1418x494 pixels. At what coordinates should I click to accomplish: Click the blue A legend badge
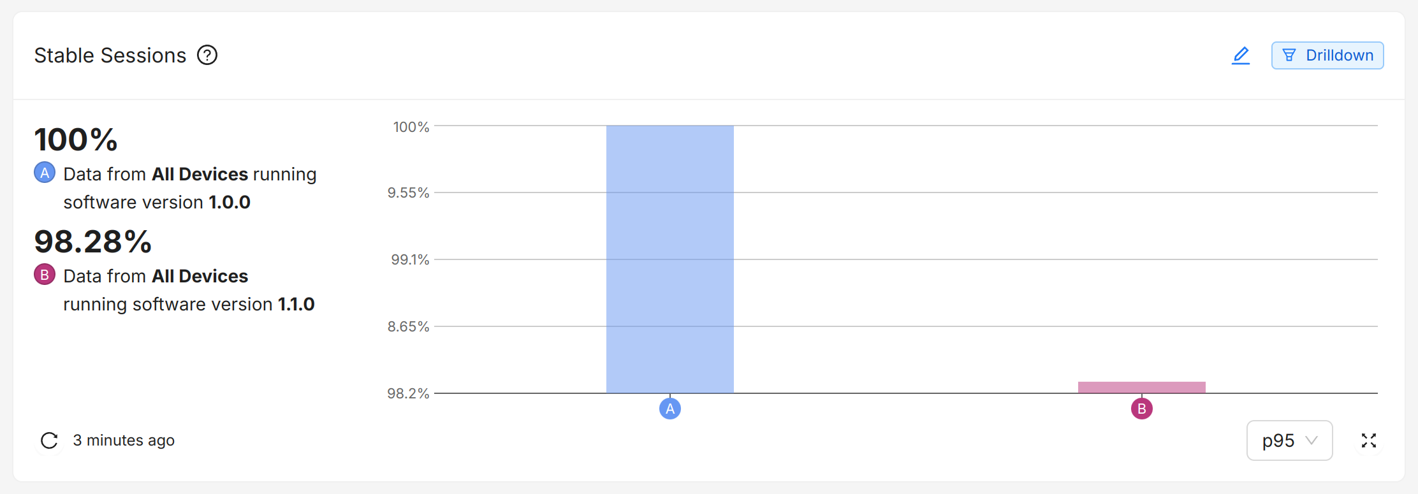[x=45, y=173]
